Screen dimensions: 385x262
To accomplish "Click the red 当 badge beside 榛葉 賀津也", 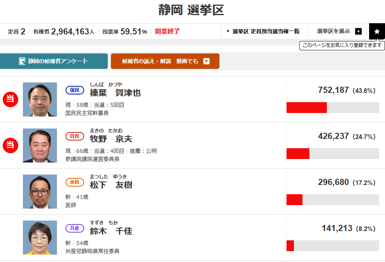I will pos(10,99).
